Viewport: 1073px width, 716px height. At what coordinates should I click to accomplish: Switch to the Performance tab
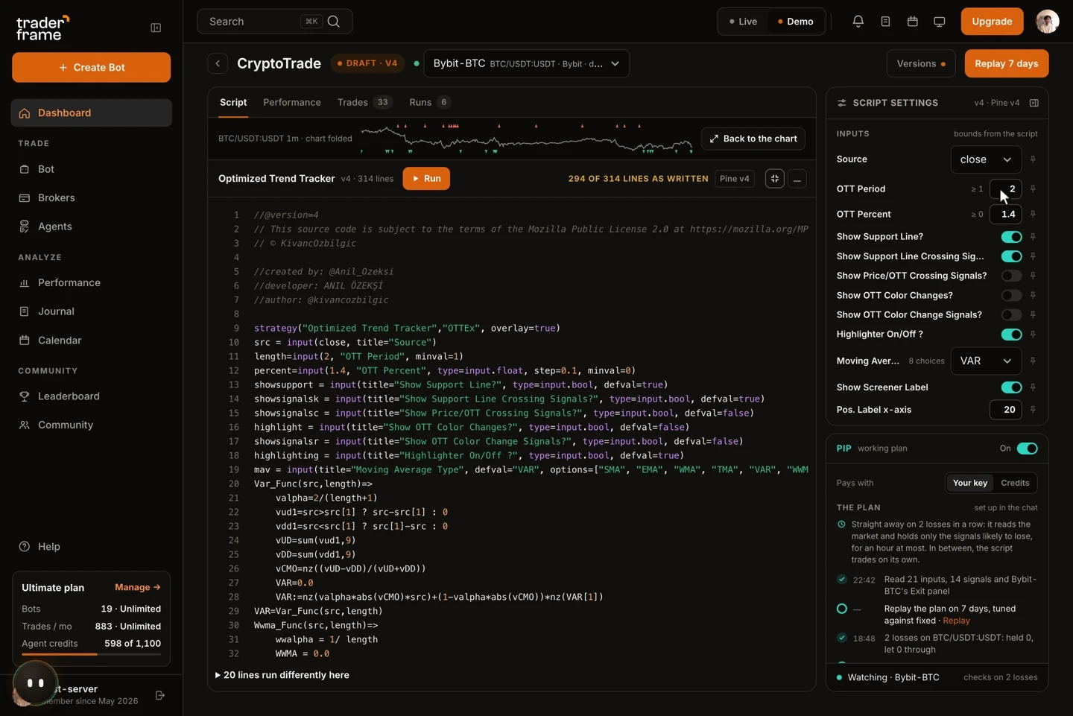(292, 102)
